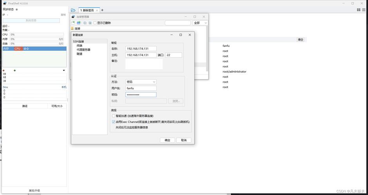Click the new folder icon in 连接管理器

[79, 23]
